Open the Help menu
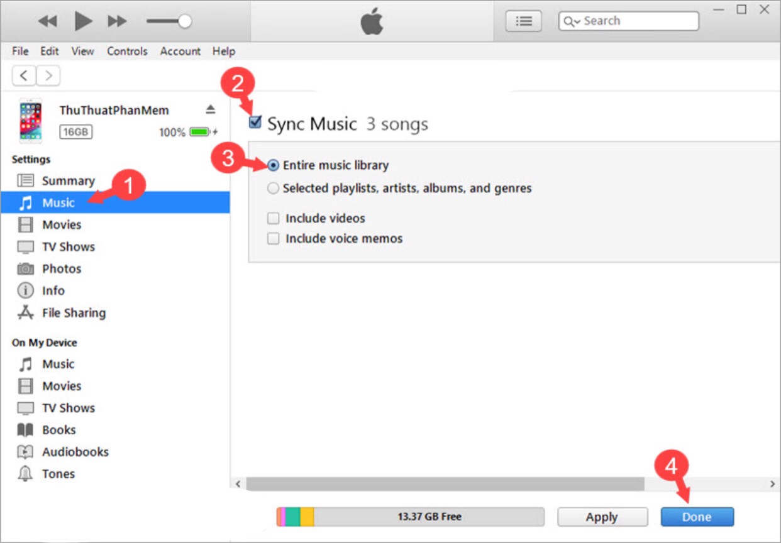 [x=224, y=52]
